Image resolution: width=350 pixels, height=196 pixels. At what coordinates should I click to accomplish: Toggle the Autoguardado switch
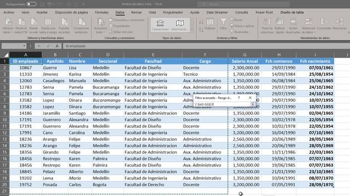pos(32,4)
